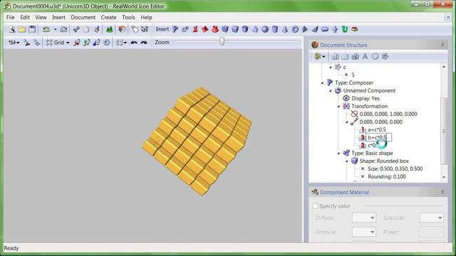Insert a wedge shape

coord(315,29)
